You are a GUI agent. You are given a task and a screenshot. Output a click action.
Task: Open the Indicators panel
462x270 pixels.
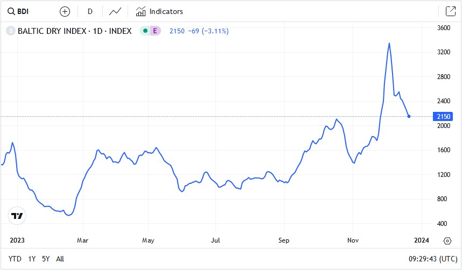pyautogui.click(x=159, y=11)
